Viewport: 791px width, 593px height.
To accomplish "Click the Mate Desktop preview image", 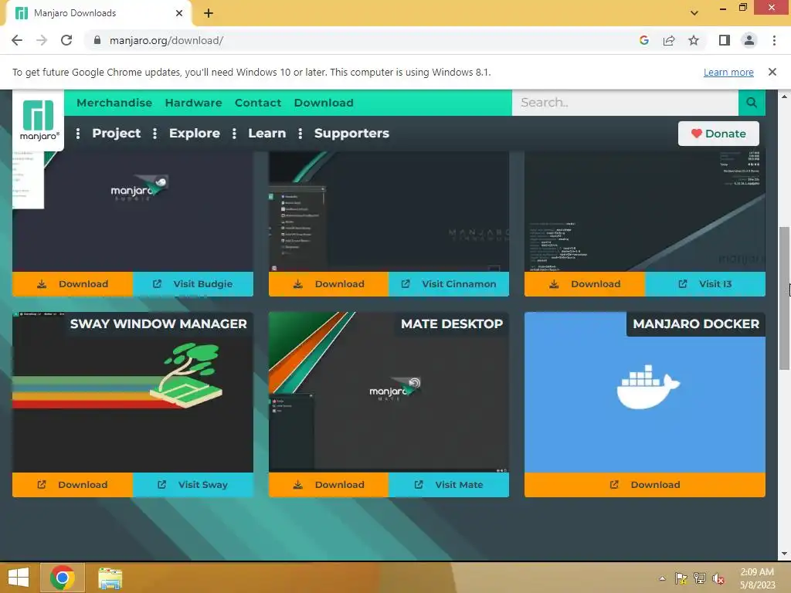I will coord(389,392).
